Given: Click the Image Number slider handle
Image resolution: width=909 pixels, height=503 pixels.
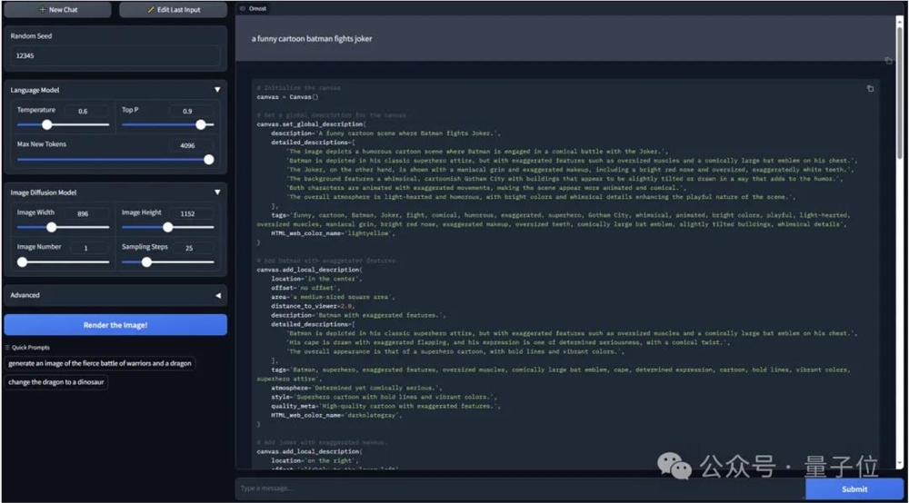Looking at the screenshot, I should pyautogui.click(x=22, y=262).
